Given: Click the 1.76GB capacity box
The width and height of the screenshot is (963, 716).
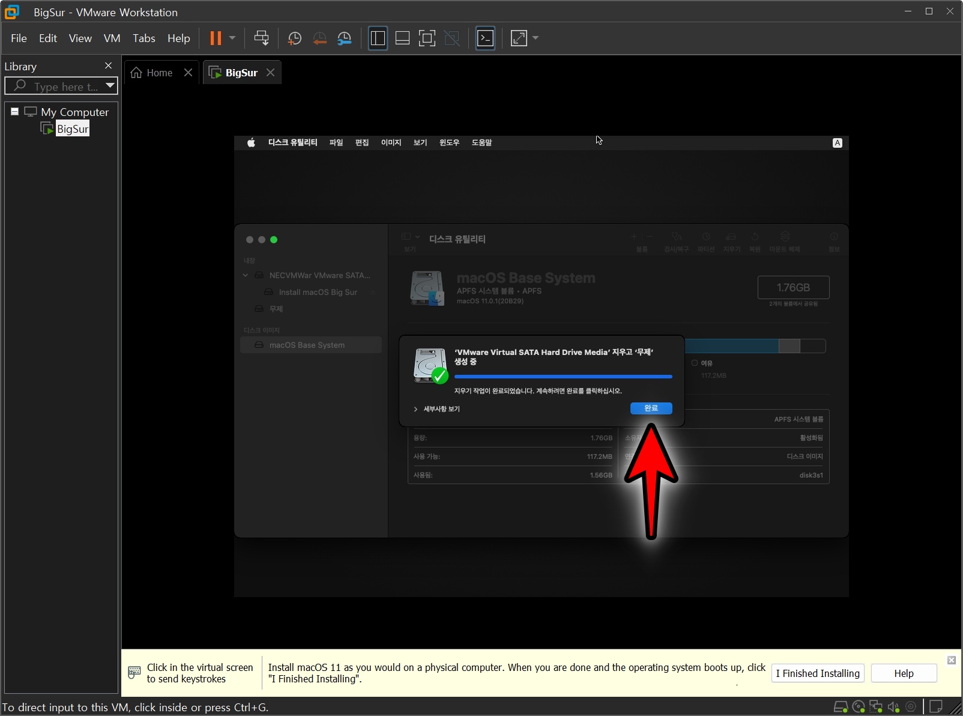Looking at the screenshot, I should click(x=793, y=288).
